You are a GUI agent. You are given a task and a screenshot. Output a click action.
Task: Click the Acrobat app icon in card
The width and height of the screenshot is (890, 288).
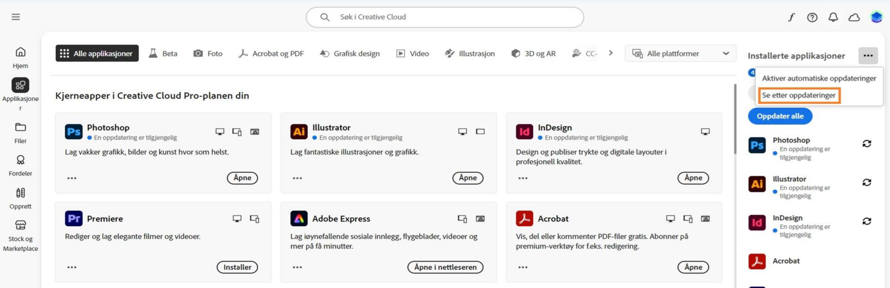525,218
